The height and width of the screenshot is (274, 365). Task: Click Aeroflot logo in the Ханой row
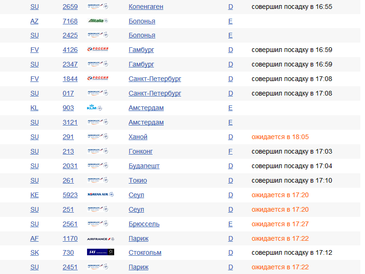click(98, 137)
